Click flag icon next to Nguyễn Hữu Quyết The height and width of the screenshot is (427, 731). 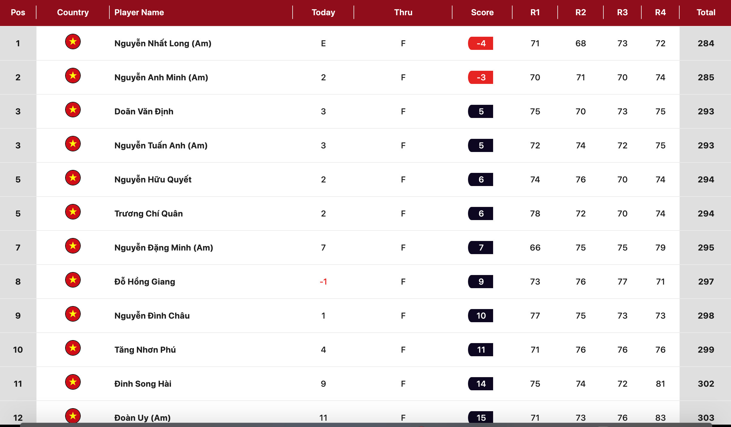pos(73,178)
